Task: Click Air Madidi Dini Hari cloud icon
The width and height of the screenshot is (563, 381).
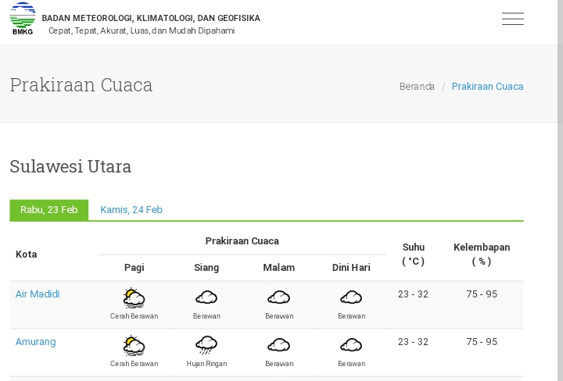Action: click(x=351, y=297)
